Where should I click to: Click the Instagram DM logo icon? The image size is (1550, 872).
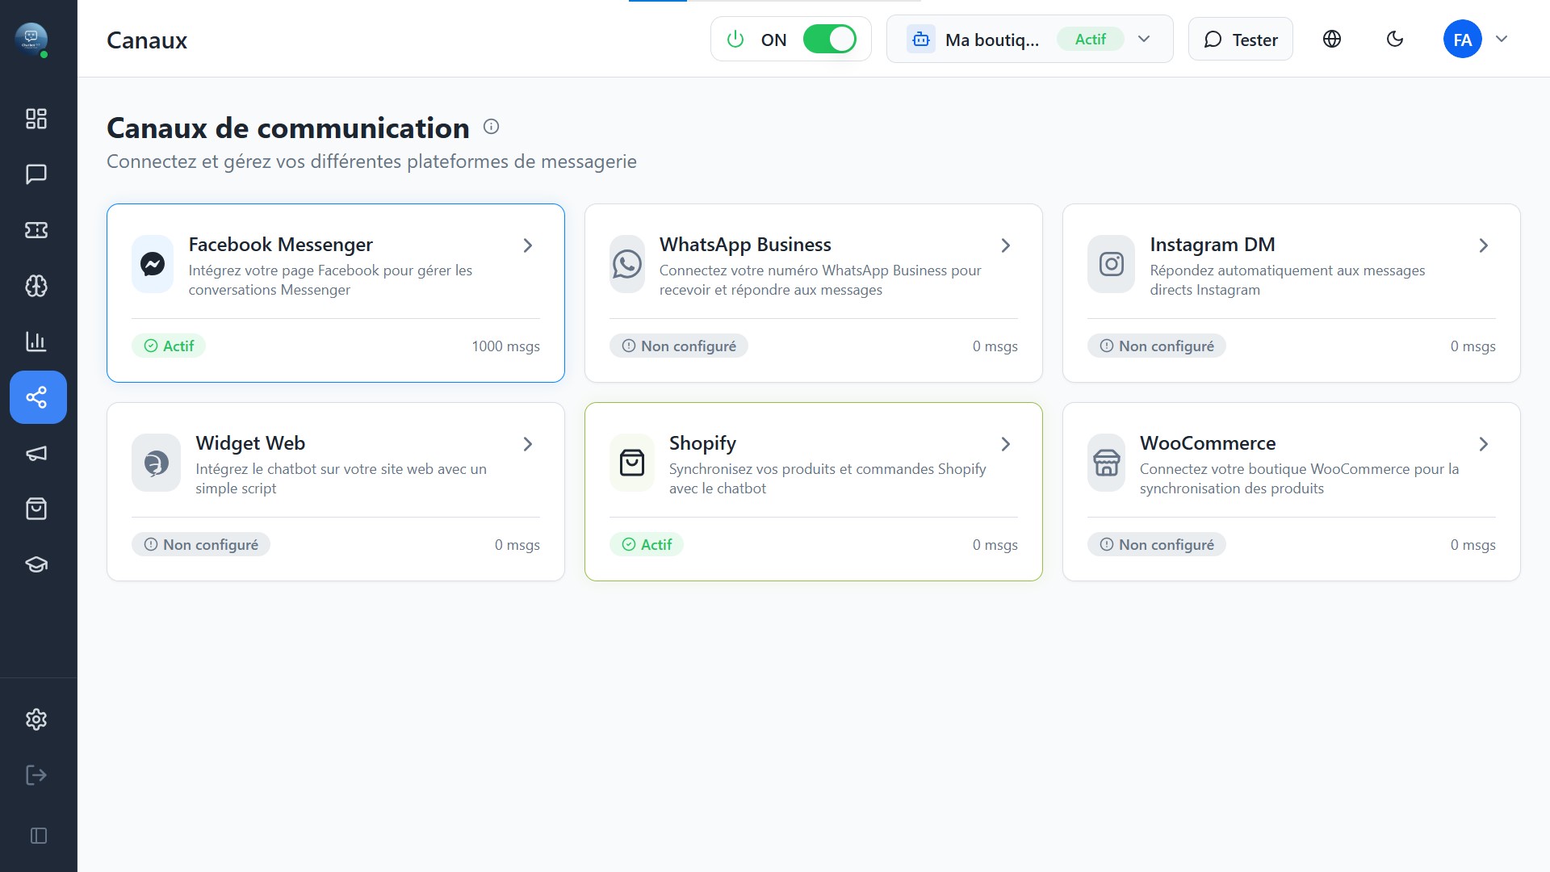(x=1111, y=264)
